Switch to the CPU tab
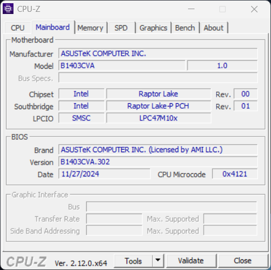The width and height of the screenshot is (271, 270). tap(18, 28)
